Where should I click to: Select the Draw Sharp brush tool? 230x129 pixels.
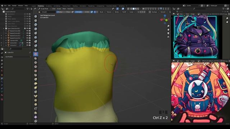[x=36, y=21]
